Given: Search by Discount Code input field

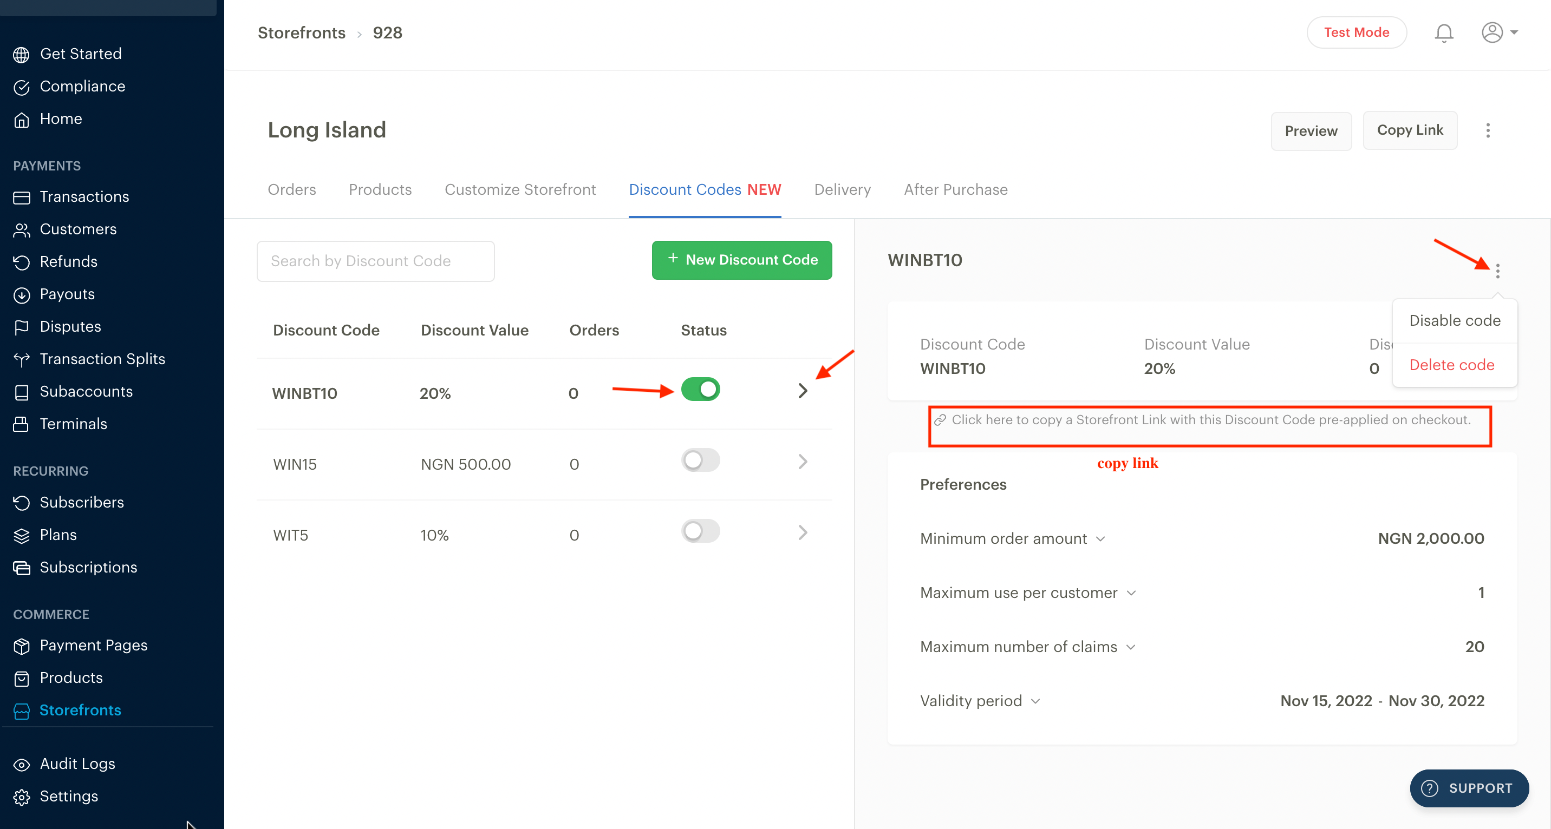Looking at the screenshot, I should point(374,260).
